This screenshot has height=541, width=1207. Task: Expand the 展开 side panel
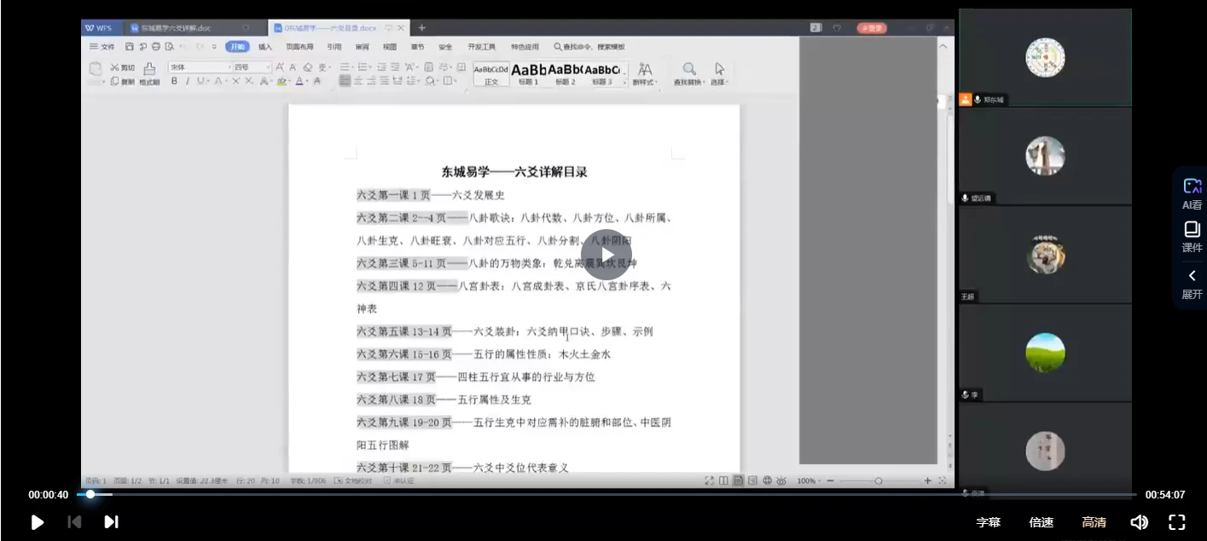pyautogui.click(x=1192, y=284)
